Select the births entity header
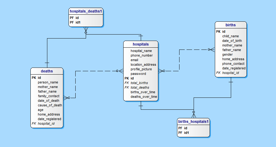Screen dimensions: 276x147 tap(231, 25)
